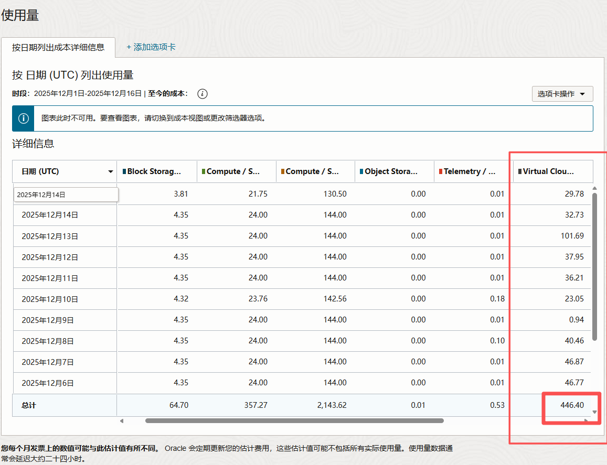The width and height of the screenshot is (607, 465).
Task: Select the 2025年12月13日 date row cell
Action: tap(50, 236)
